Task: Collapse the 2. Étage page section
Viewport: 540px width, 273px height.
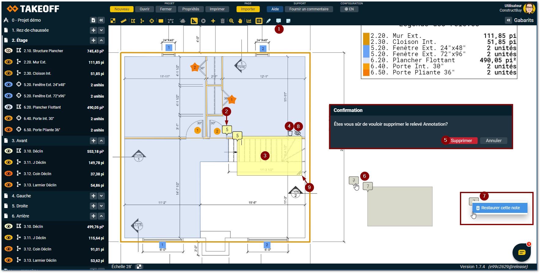Action: 101,40
